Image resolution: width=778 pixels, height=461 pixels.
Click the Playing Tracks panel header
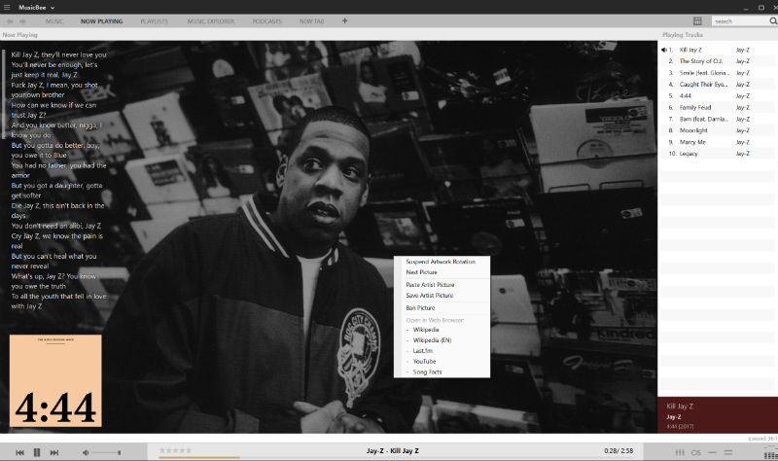coord(683,35)
